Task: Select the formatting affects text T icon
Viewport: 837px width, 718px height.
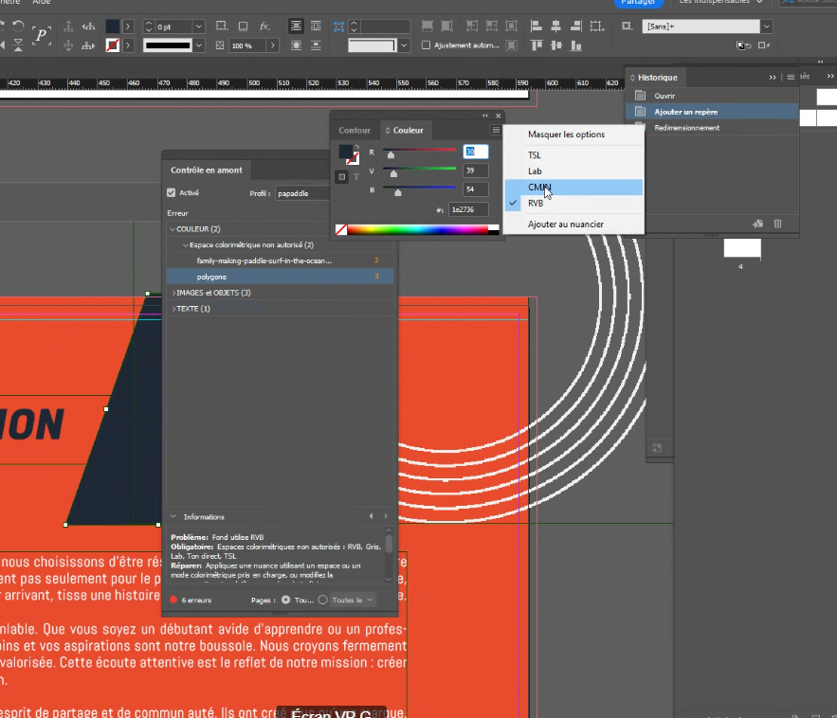Action: click(x=356, y=176)
